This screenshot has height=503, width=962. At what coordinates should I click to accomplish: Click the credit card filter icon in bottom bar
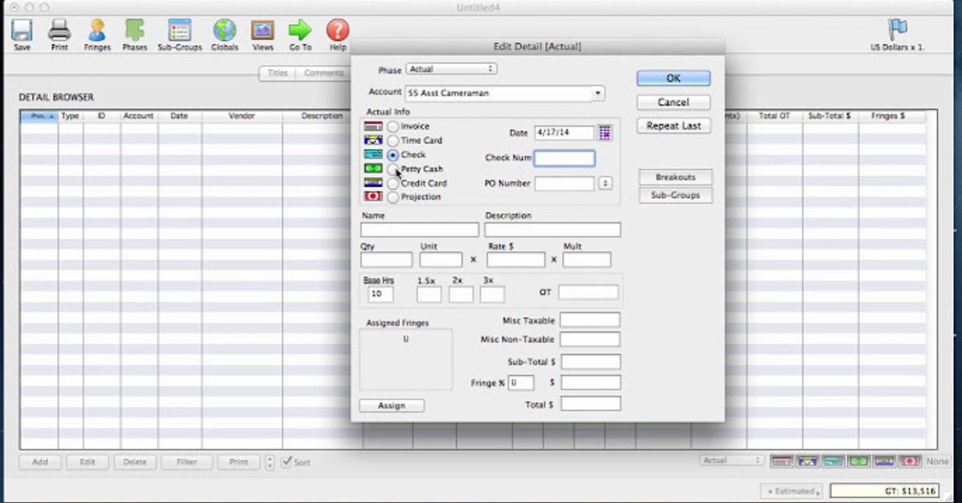pyautogui.click(x=884, y=461)
